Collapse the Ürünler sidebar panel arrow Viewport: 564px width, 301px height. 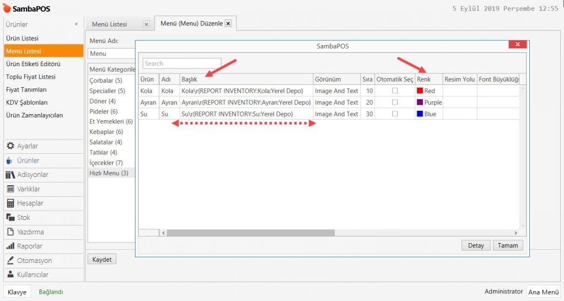[x=76, y=24]
